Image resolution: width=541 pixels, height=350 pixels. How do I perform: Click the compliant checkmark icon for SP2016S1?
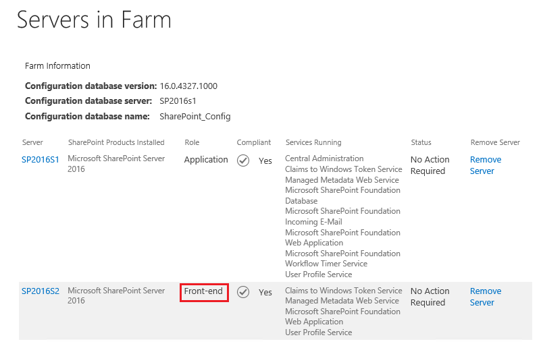click(243, 161)
